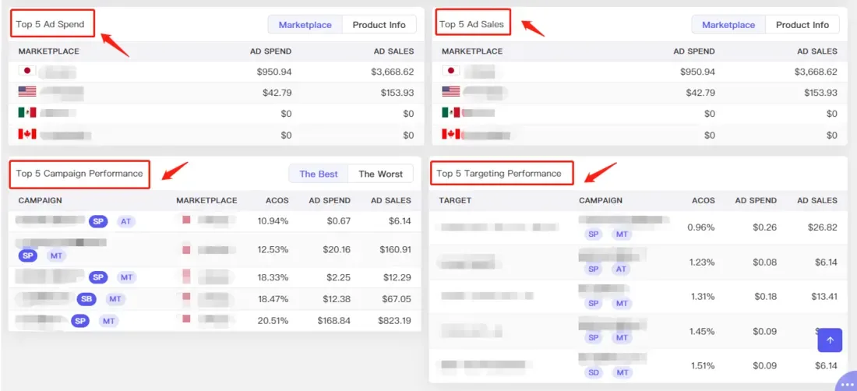Click the 0.96% ACOS value
The image size is (857, 391).
[x=701, y=227]
